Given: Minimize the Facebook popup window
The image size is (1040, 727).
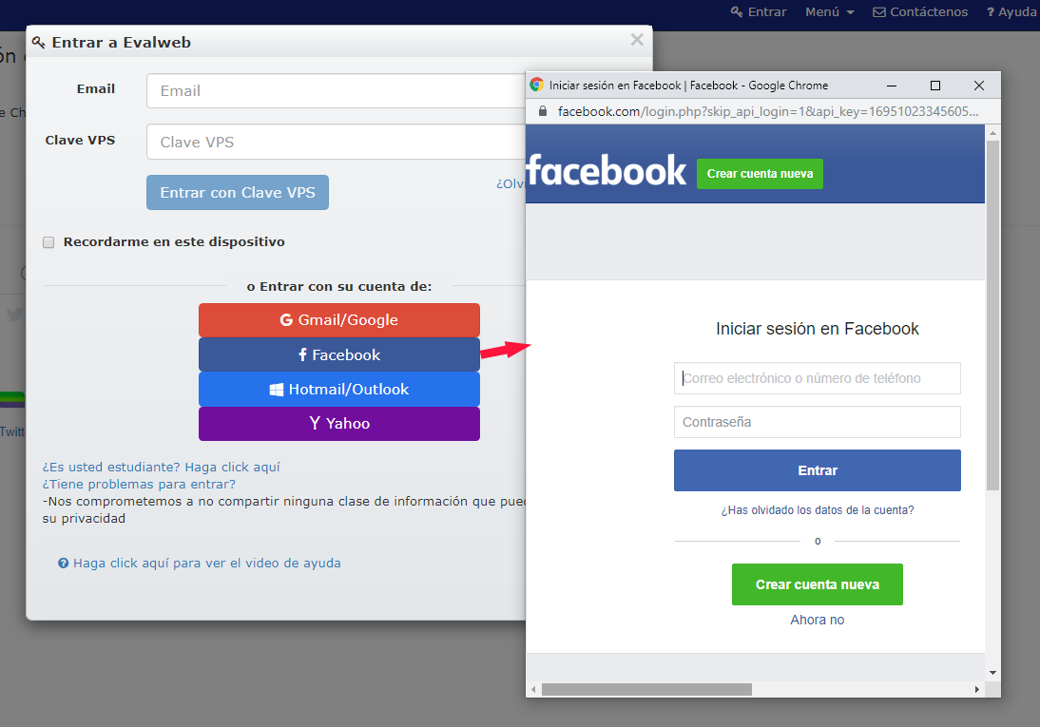Looking at the screenshot, I should click(x=892, y=86).
